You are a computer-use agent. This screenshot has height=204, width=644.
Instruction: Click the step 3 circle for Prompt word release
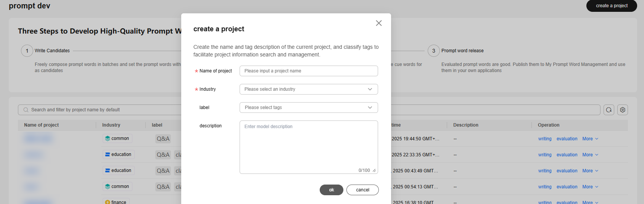click(x=433, y=51)
